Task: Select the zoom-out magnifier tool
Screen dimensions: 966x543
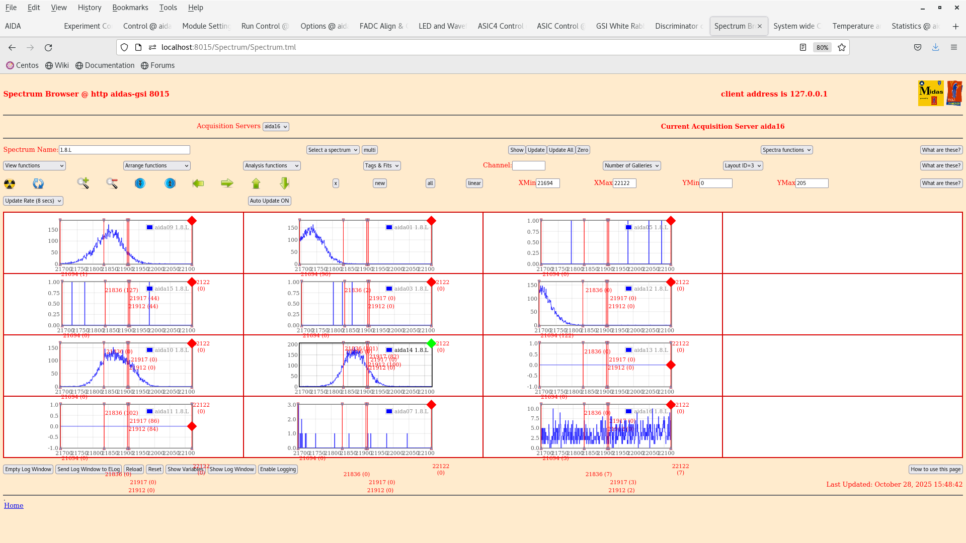Action: 112,183
